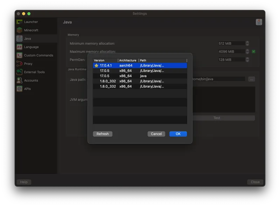Cancel the Java version dialog
The width and height of the screenshot is (280, 206).
pos(156,134)
